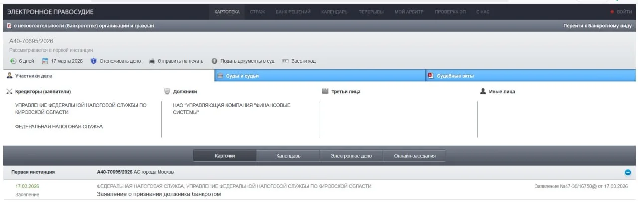The image size is (638, 202).
Task: Click Подать документы в суд
Action: pyautogui.click(x=247, y=61)
